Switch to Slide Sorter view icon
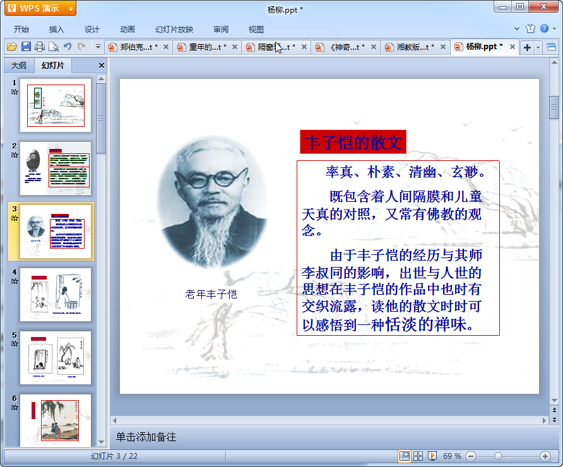This screenshot has height=467, width=563. [418, 456]
